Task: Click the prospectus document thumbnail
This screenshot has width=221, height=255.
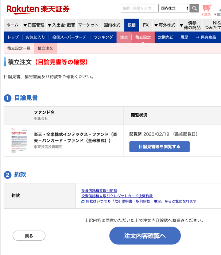Action: tap(19, 141)
